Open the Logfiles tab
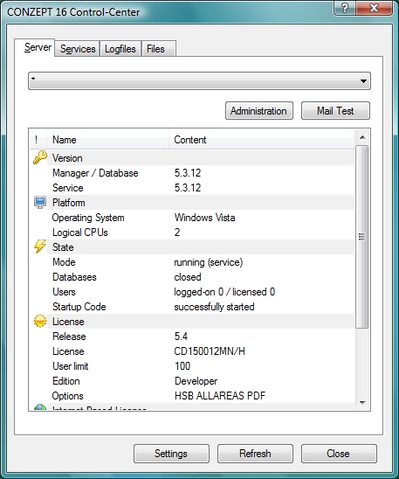This screenshot has width=399, height=479. coord(120,49)
